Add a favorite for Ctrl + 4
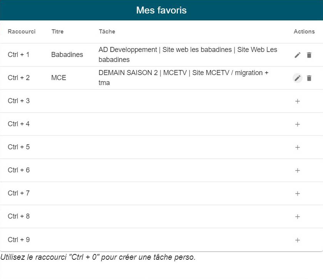 (297, 124)
